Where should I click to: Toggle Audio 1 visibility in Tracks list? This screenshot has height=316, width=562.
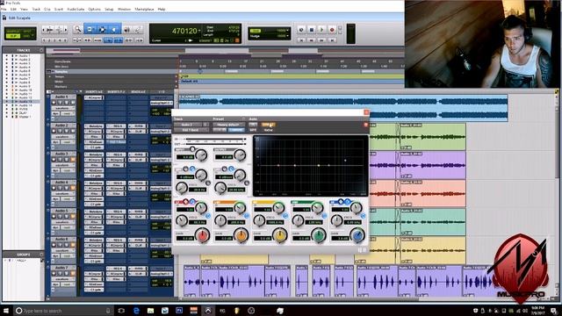click(6, 56)
